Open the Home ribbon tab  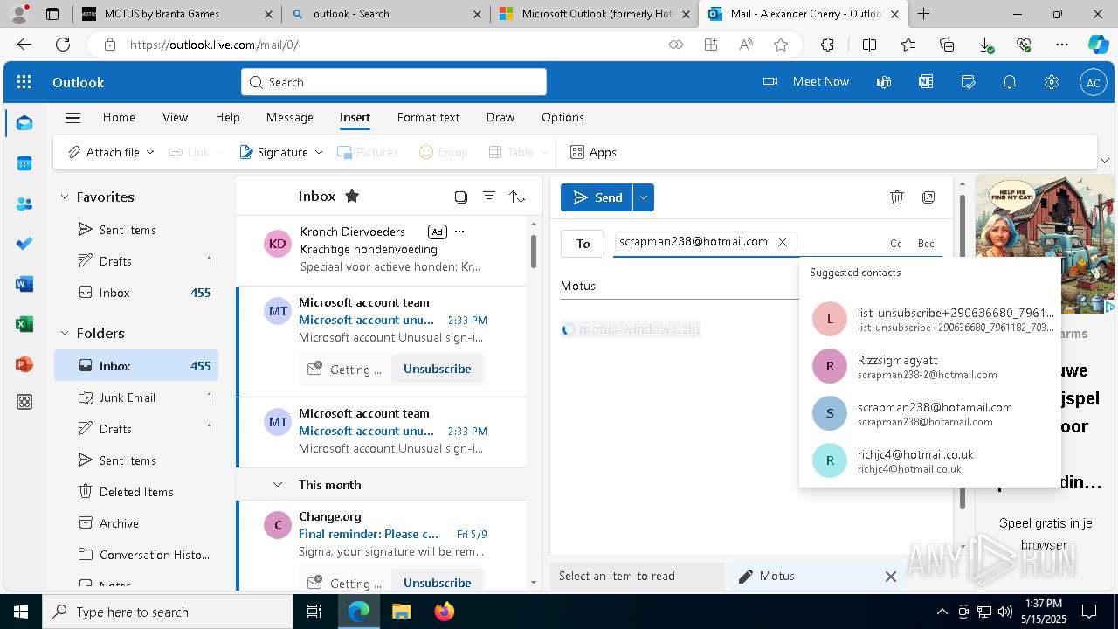point(119,117)
